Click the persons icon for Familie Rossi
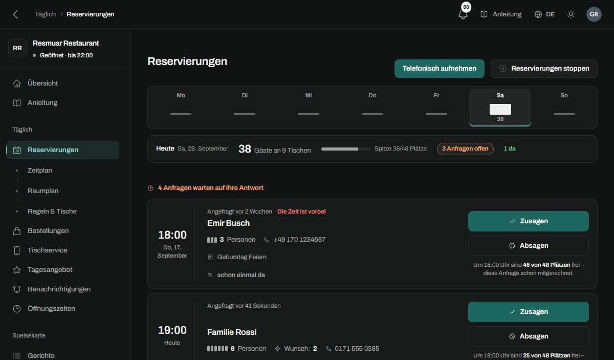The width and height of the screenshot is (614, 360). (x=217, y=349)
